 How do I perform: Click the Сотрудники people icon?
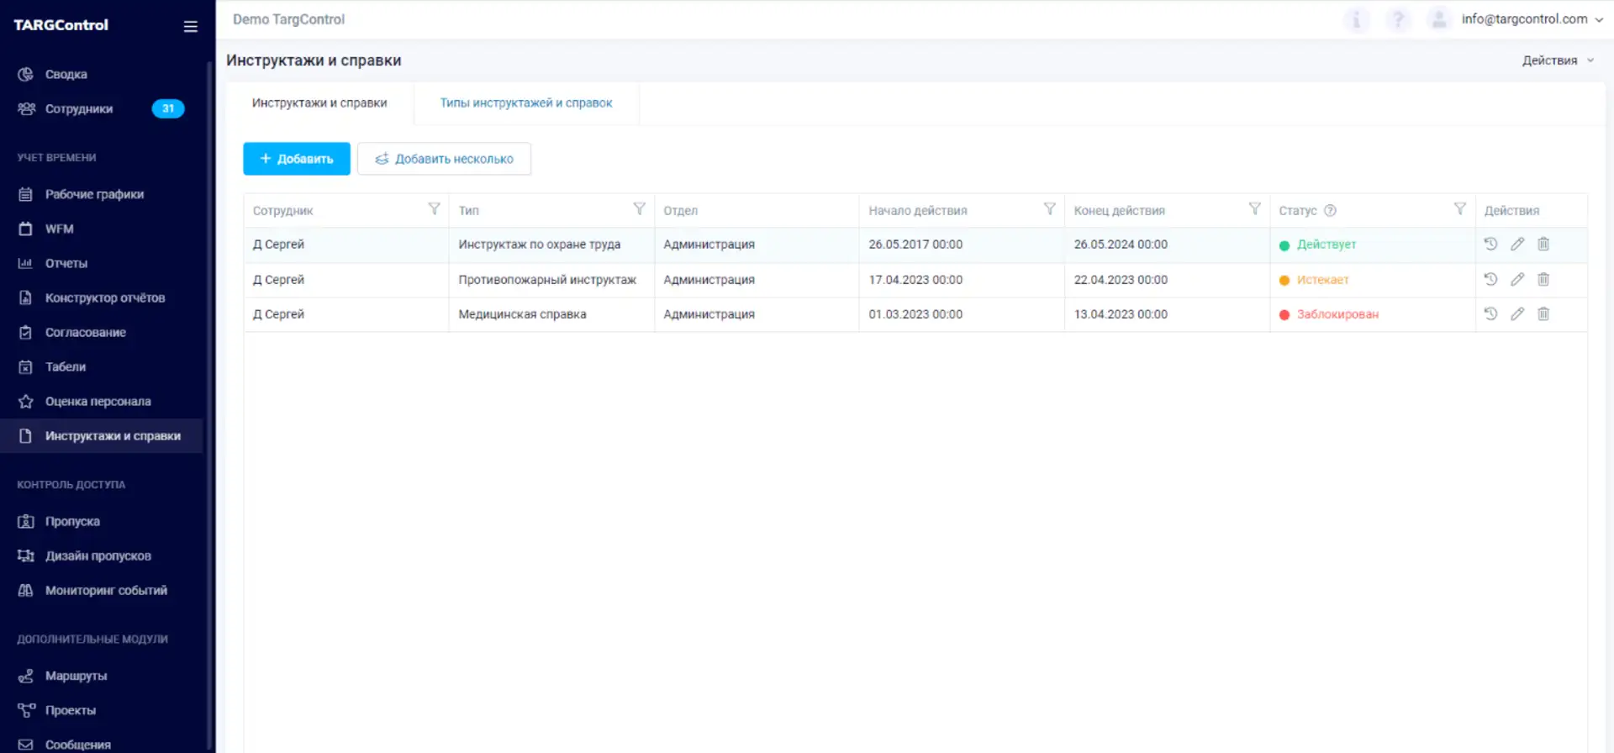point(26,108)
